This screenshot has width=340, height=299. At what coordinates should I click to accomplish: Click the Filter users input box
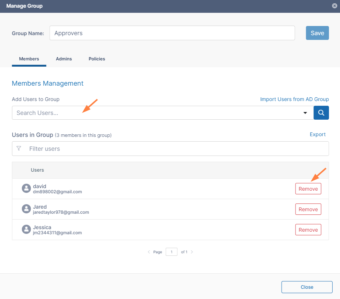pyautogui.click(x=175, y=149)
